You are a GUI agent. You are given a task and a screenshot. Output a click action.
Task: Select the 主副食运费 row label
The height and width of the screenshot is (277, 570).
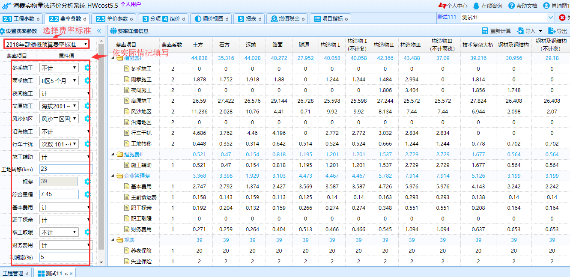click(144, 197)
